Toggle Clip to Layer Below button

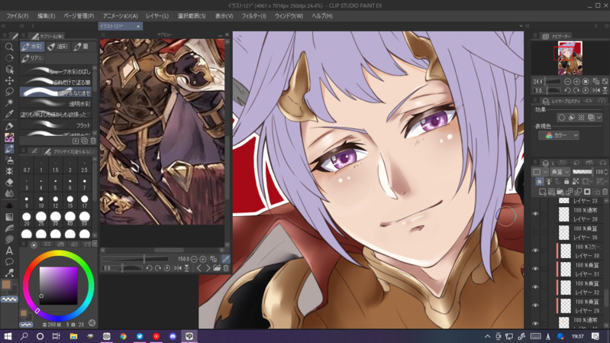click(x=540, y=181)
